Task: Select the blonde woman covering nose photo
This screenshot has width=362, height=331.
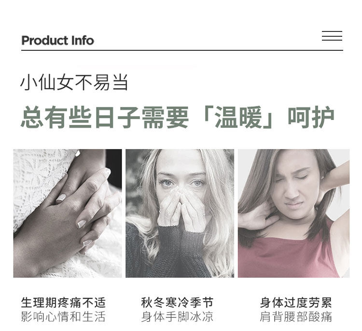Action: click(180, 213)
